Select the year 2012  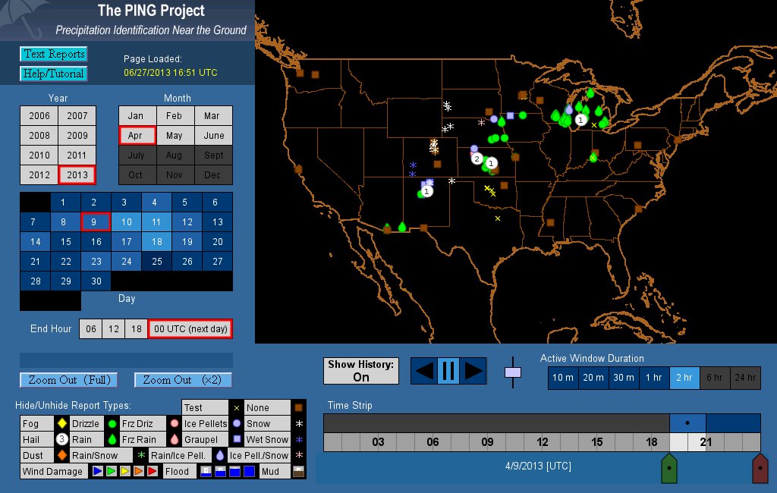point(39,175)
